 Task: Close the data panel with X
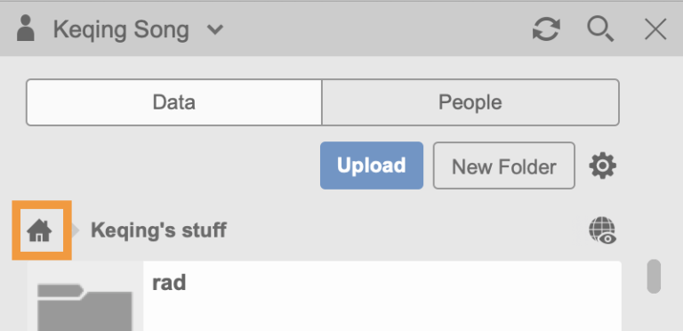pos(655,30)
